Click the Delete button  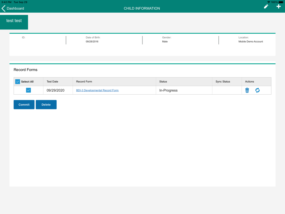coord(46,105)
